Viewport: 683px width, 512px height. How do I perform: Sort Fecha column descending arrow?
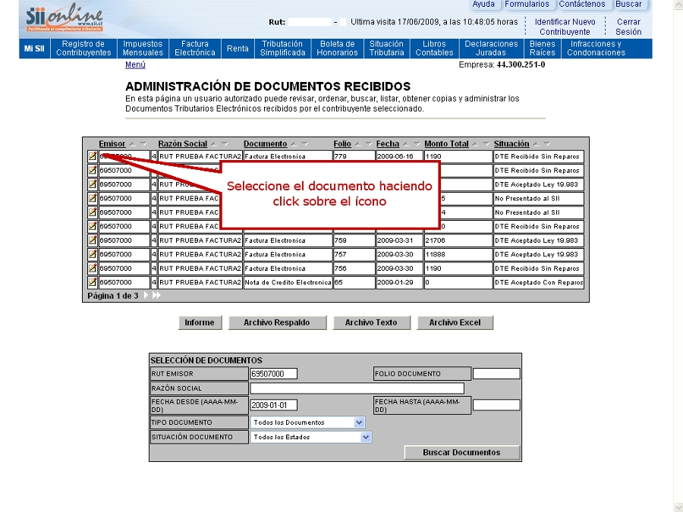point(417,144)
